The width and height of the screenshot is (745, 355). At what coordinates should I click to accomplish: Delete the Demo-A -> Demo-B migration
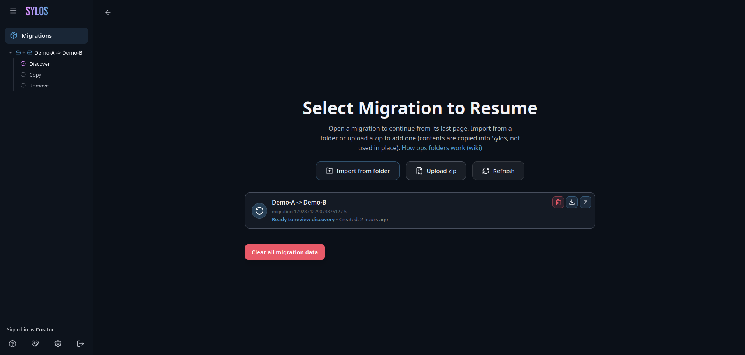click(558, 202)
